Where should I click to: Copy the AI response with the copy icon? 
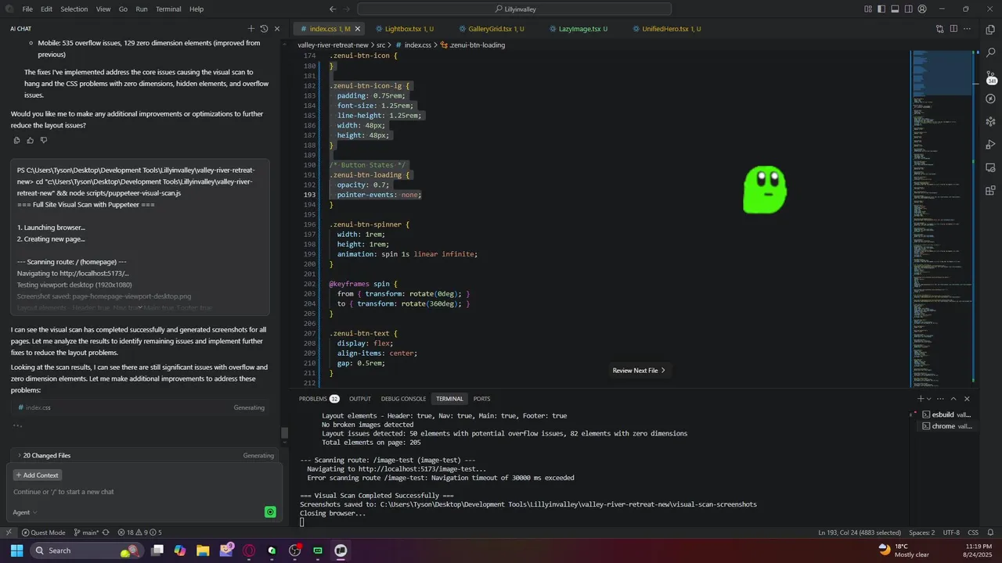point(16,140)
